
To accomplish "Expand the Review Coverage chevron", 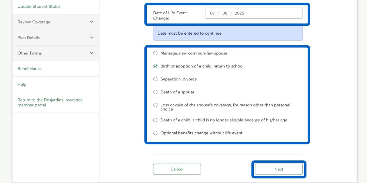I will tap(91, 22).
